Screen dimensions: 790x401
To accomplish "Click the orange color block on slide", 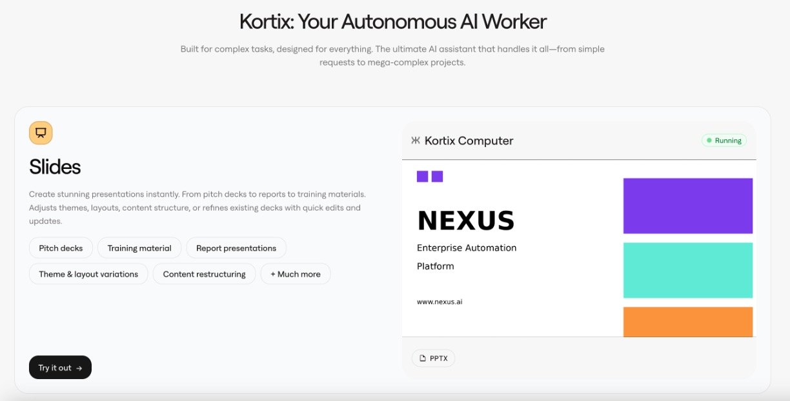I will pyautogui.click(x=687, y=322).
